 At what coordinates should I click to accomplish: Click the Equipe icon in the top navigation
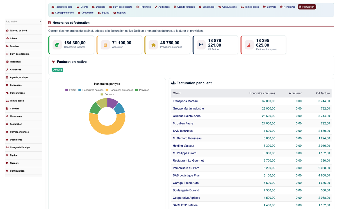[99, 13]
